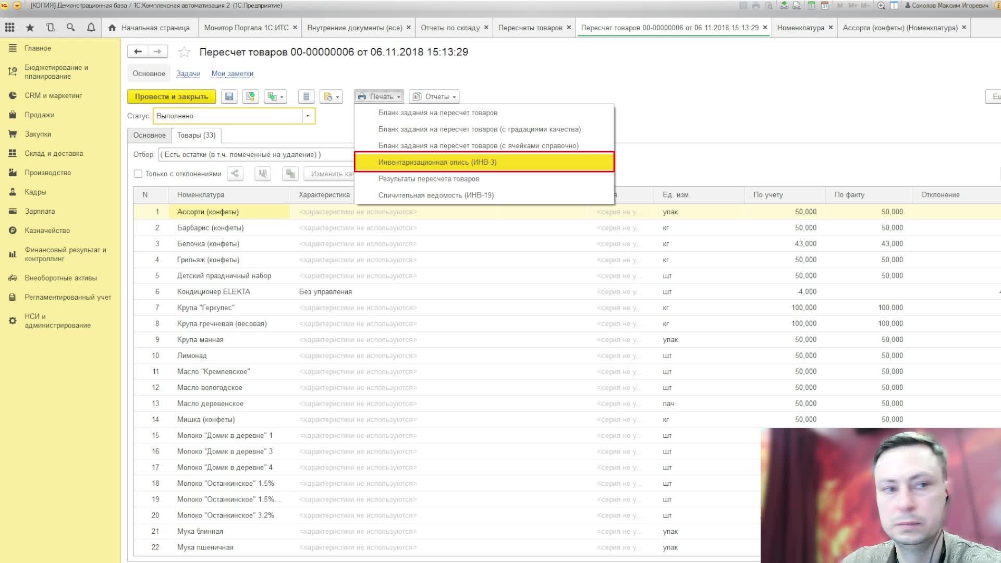Click the Отбор filter field
This screenshot has height=563, width=1001.
click(x=255, y=154)
